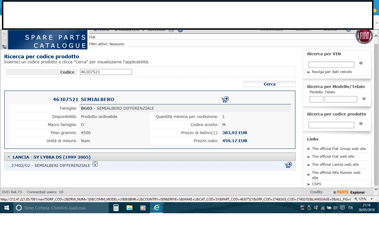Screen dimensions: 379x241
Task: Click the Codice input field
Action: (x=106, y=72)
